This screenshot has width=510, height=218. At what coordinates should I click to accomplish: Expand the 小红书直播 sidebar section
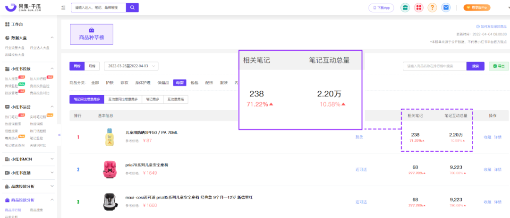pos(29,173)
